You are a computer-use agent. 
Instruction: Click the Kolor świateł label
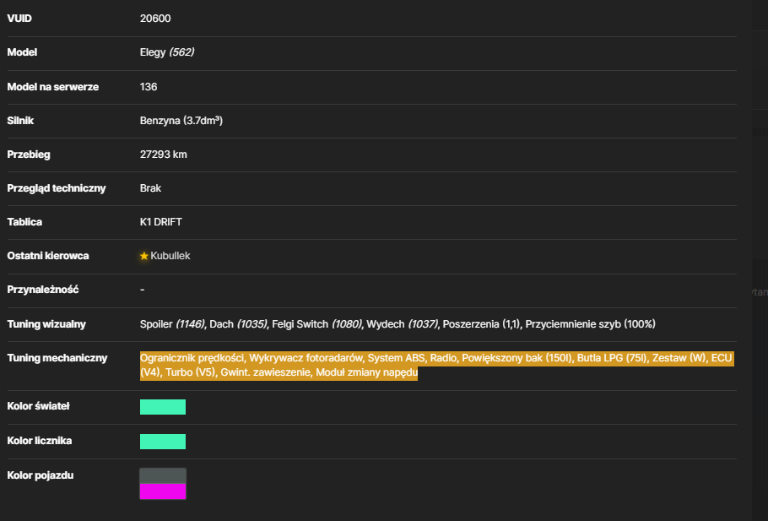click(38, 406)
